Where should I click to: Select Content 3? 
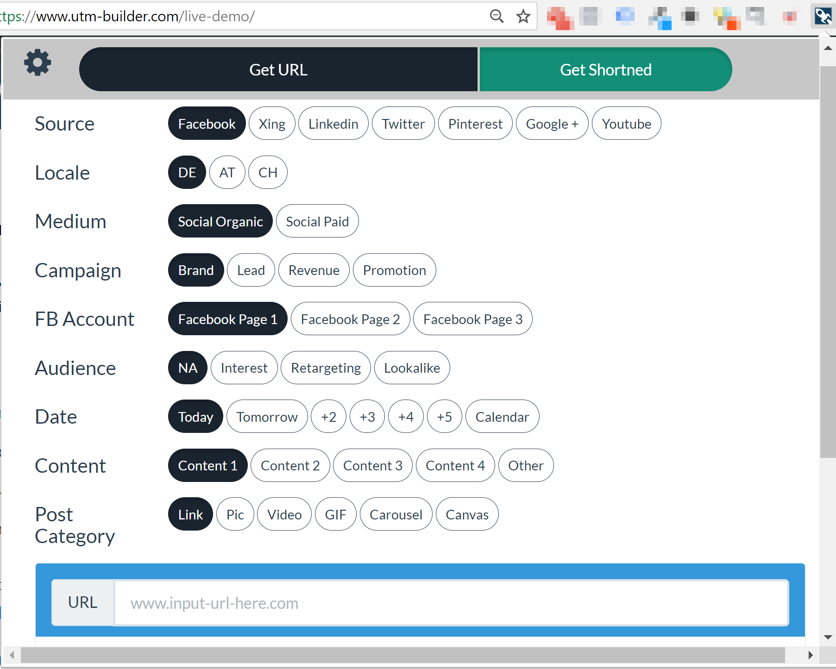tap(372, 465)
